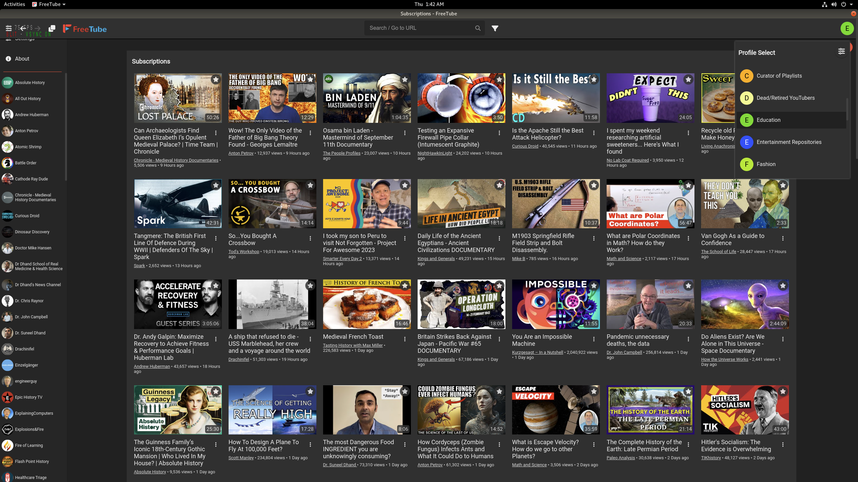
Task: Open new window via copy icon
Action: click(52, 28)
